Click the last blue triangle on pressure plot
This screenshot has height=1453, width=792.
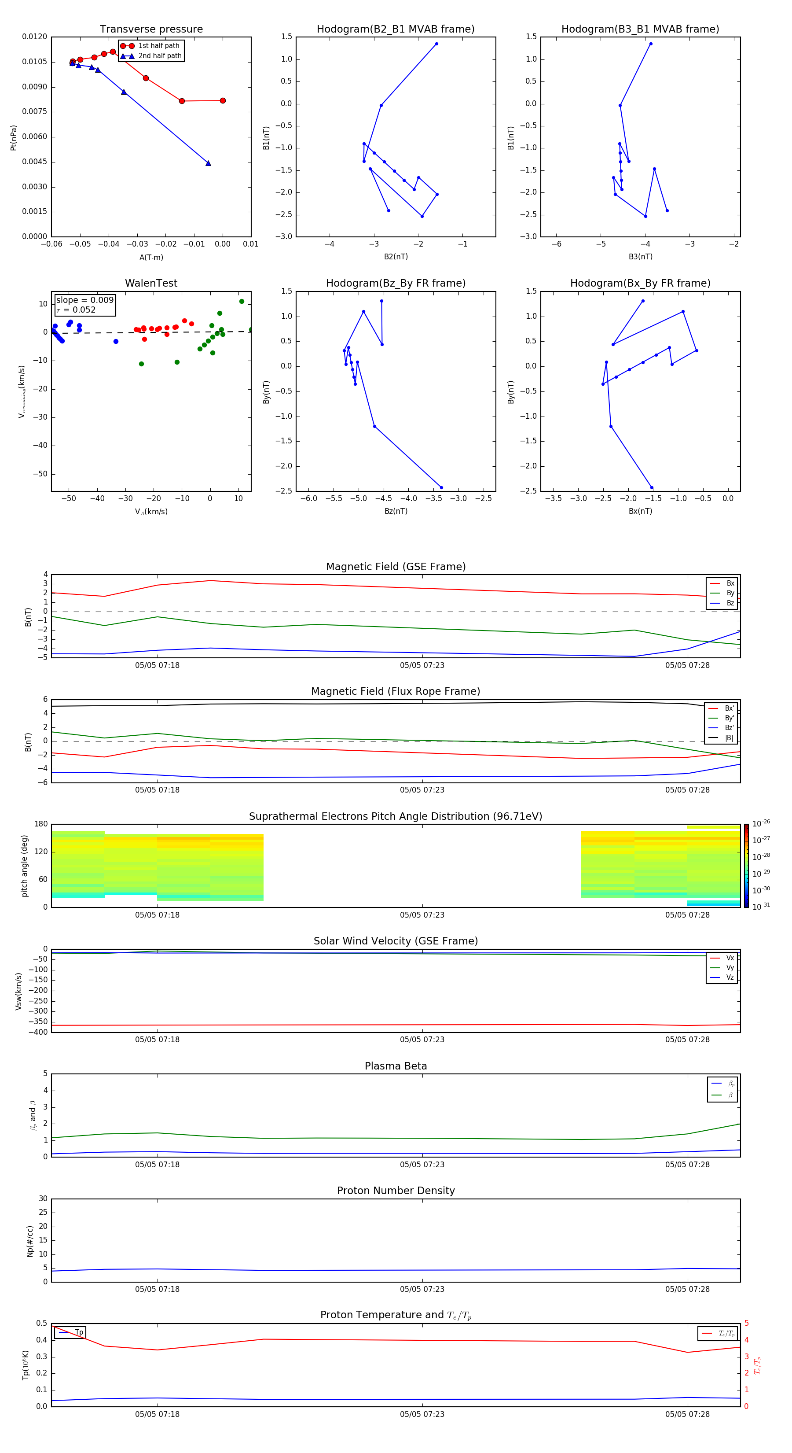coord(208,163)
